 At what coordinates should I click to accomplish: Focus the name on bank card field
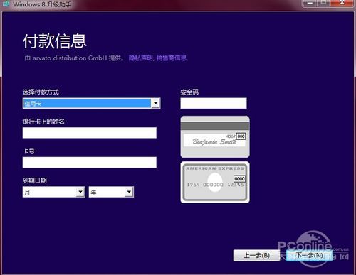(x=90, y=133)
